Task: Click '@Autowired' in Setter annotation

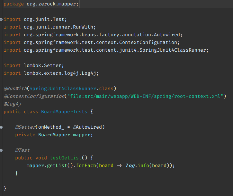Action: pos(87,127)
